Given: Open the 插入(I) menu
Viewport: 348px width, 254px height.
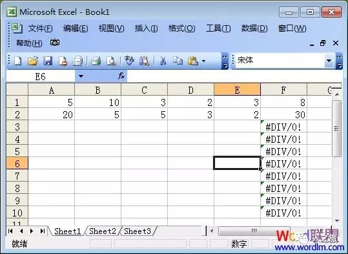Looking at the screenshot, I should [146, 28].
